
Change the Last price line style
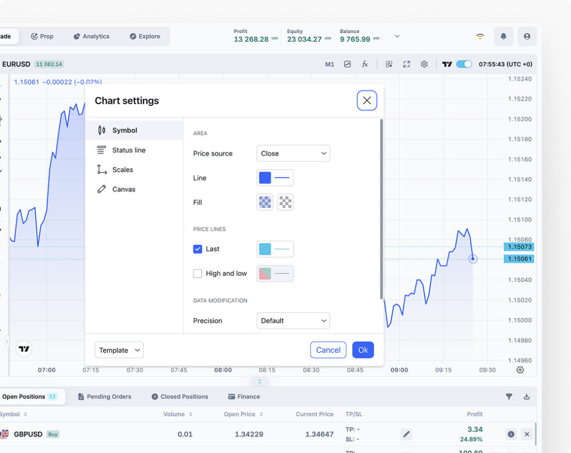[282, 249]
